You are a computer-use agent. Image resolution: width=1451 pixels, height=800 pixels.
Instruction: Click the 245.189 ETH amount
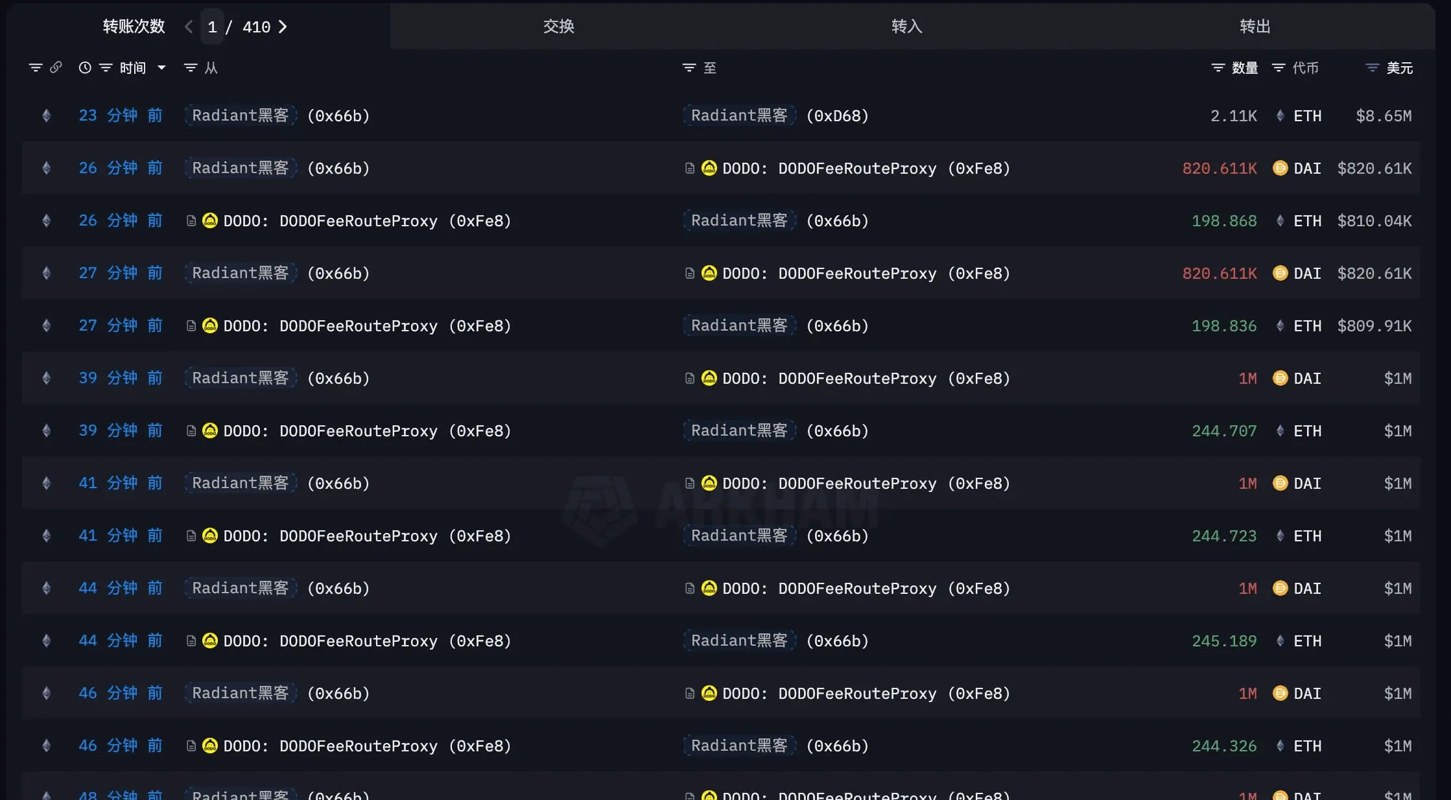(1224, 641)
